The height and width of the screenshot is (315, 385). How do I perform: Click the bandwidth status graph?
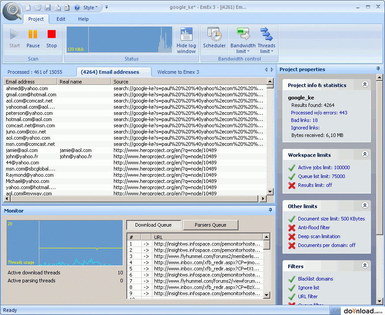click(x=119, y=40)
